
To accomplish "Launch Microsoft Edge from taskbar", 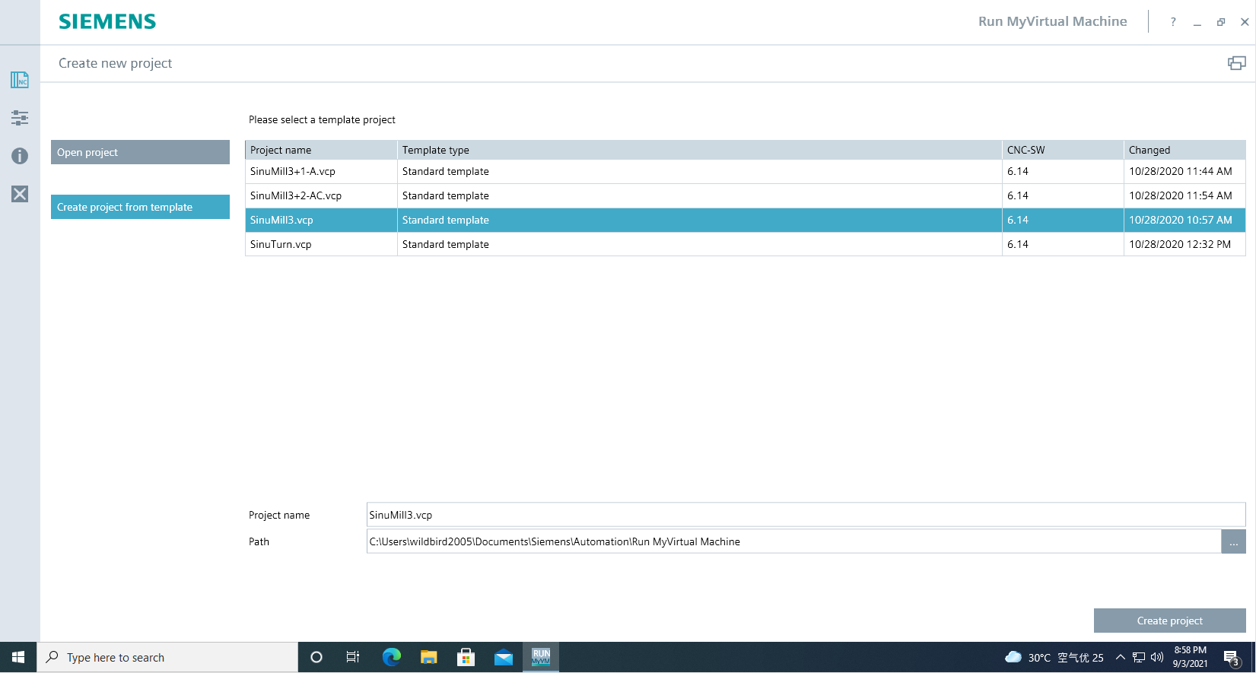I will click(x=391, y=657).
